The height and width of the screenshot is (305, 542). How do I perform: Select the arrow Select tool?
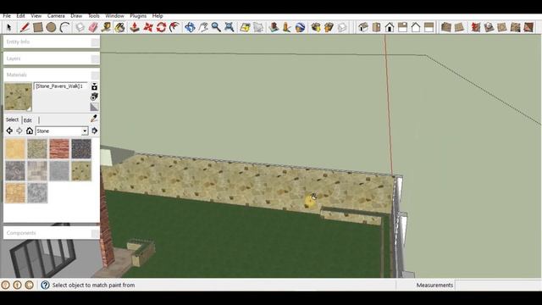(9, 27)
